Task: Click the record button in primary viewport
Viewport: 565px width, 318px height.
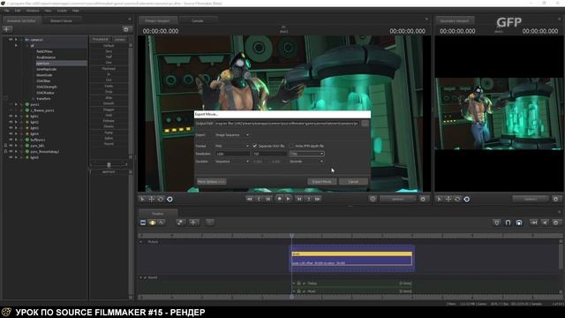Action: [x=279, y=199]
